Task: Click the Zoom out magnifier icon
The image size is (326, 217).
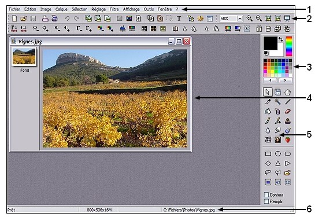Action: pos(259,19)
